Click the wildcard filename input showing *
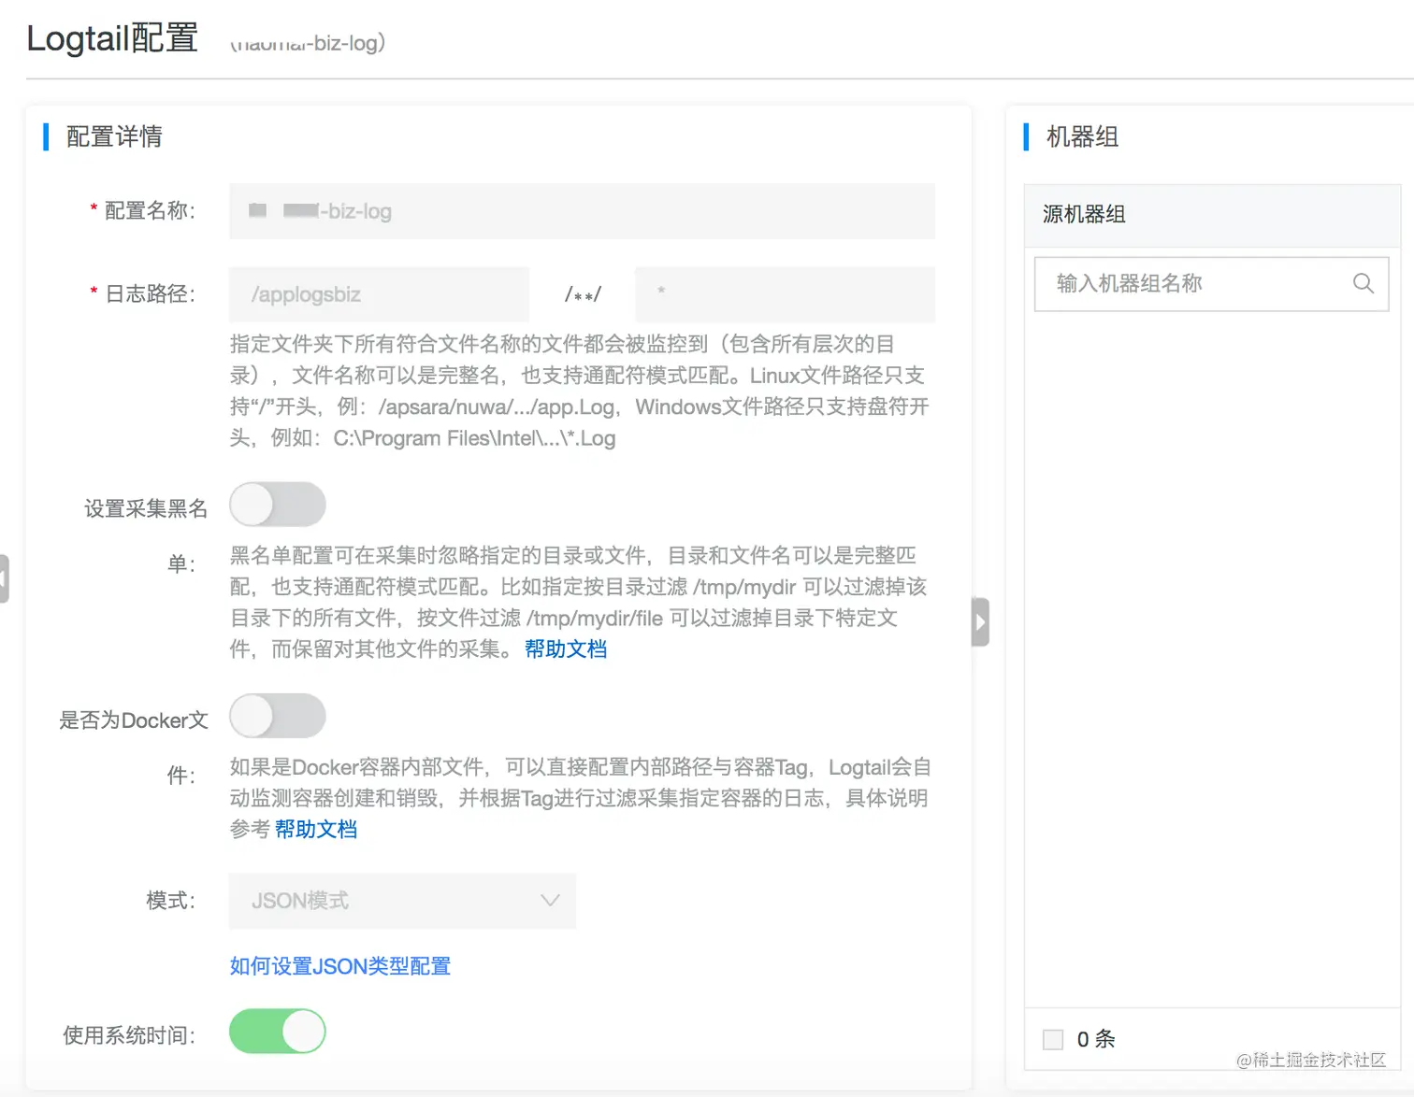The width and height of the screenshot is (1414, 1097). pos(784,294)
